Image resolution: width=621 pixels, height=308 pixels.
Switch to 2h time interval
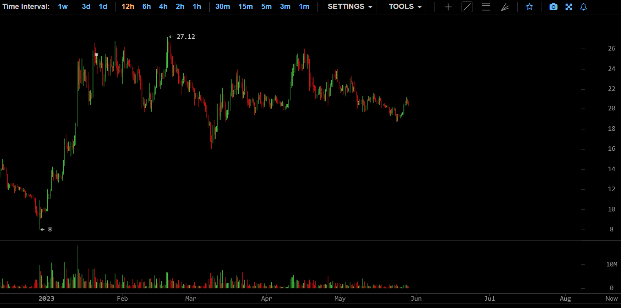point(180,7)
